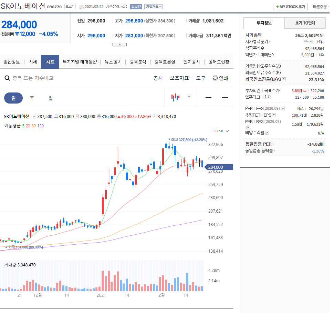Open 공매도현황 tab

(219, 62)
